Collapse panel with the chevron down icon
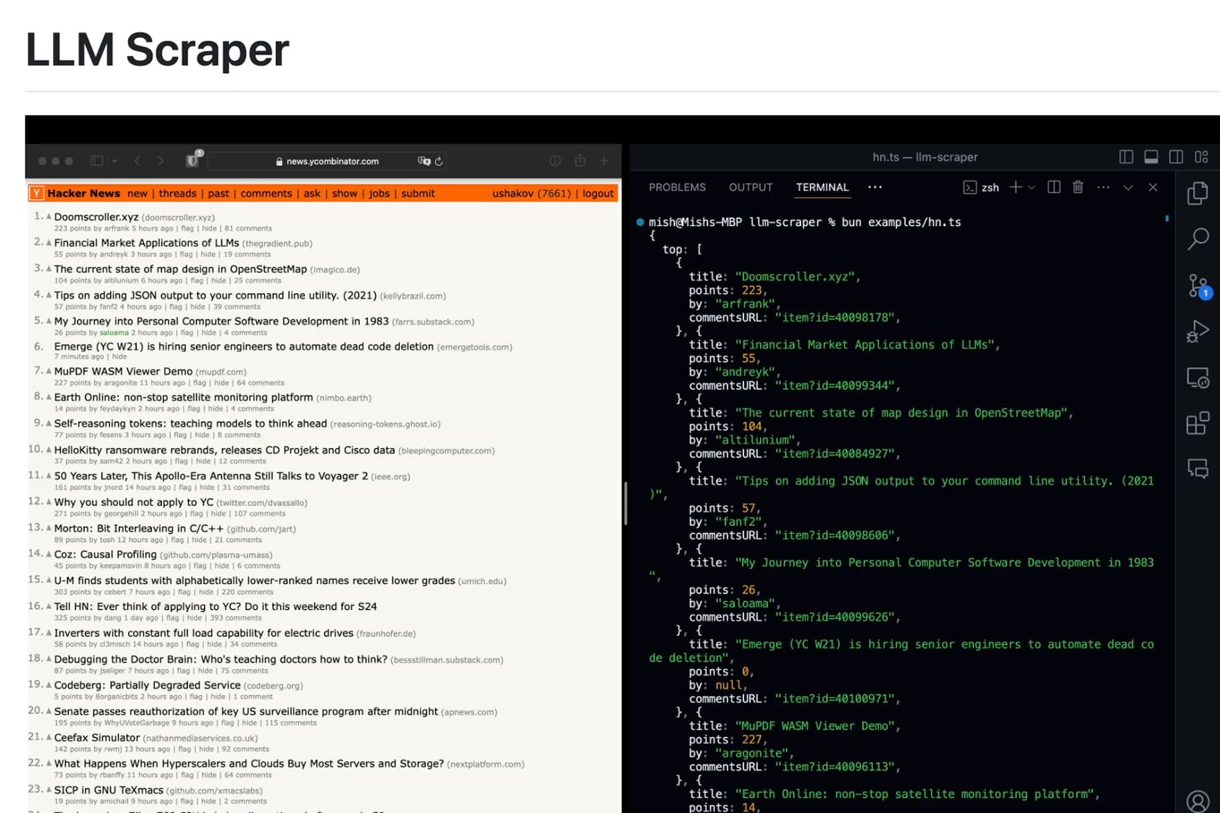1220x813 pixels. pos(1128,187)
